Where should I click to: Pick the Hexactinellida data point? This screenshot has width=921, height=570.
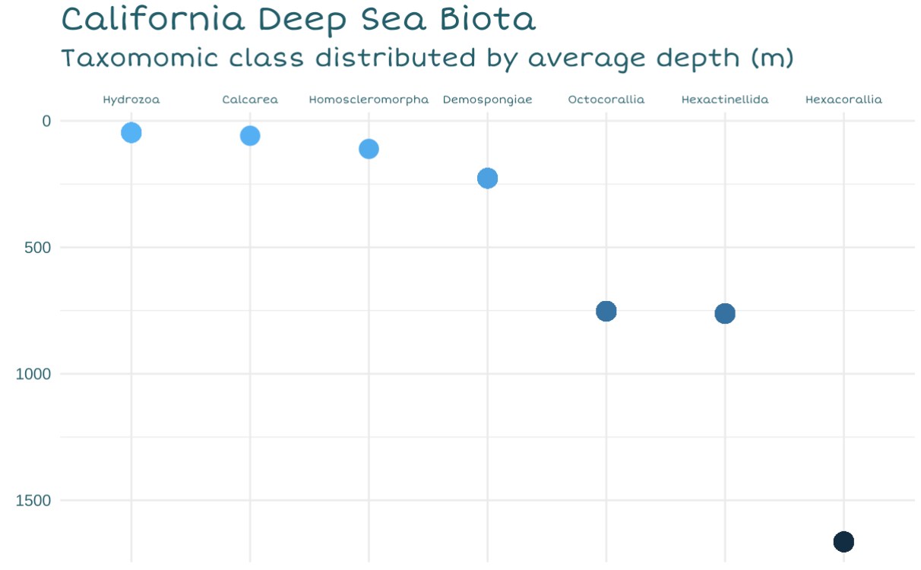pyautogui.click(x=725, y=313)
